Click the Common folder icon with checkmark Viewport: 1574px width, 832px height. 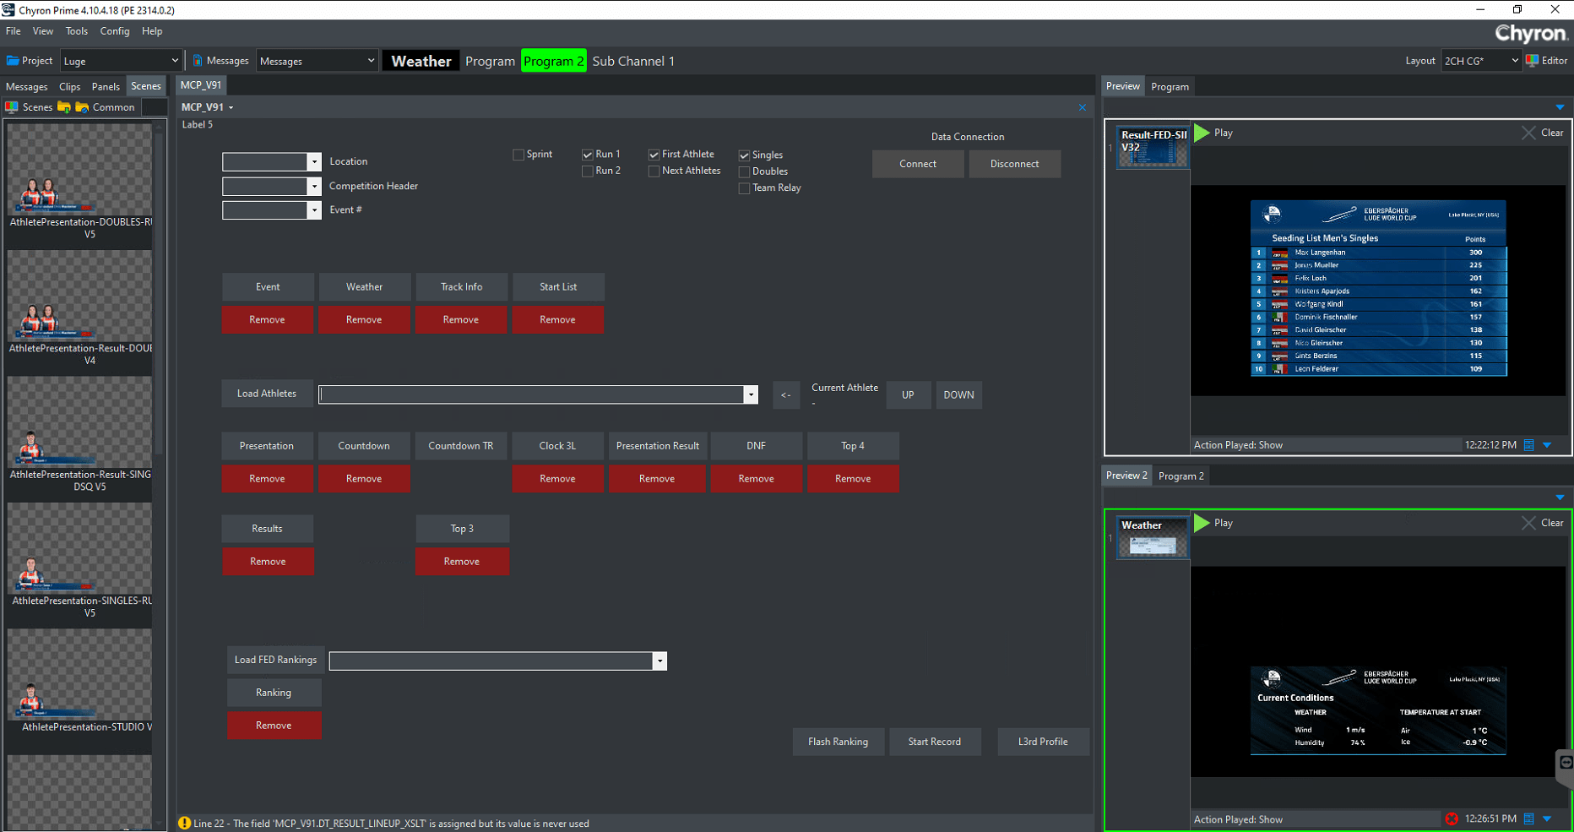click(x=82, y=107)
